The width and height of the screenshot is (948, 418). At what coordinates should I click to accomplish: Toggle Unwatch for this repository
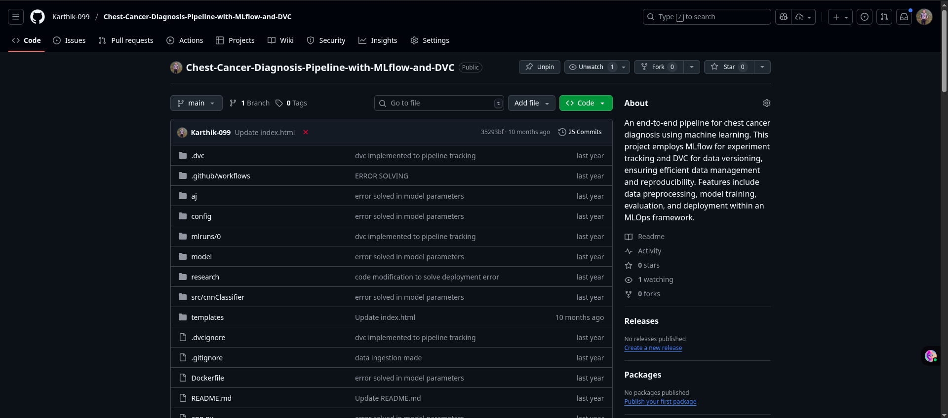(591, 67)
